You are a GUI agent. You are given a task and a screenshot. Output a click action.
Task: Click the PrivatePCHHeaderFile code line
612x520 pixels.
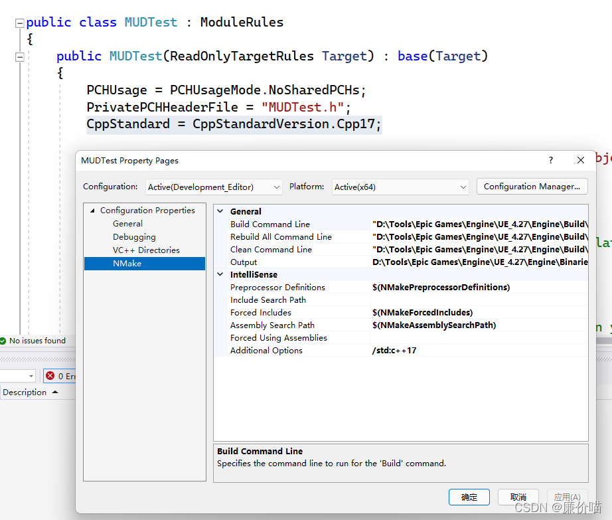(x=218, y=108)
